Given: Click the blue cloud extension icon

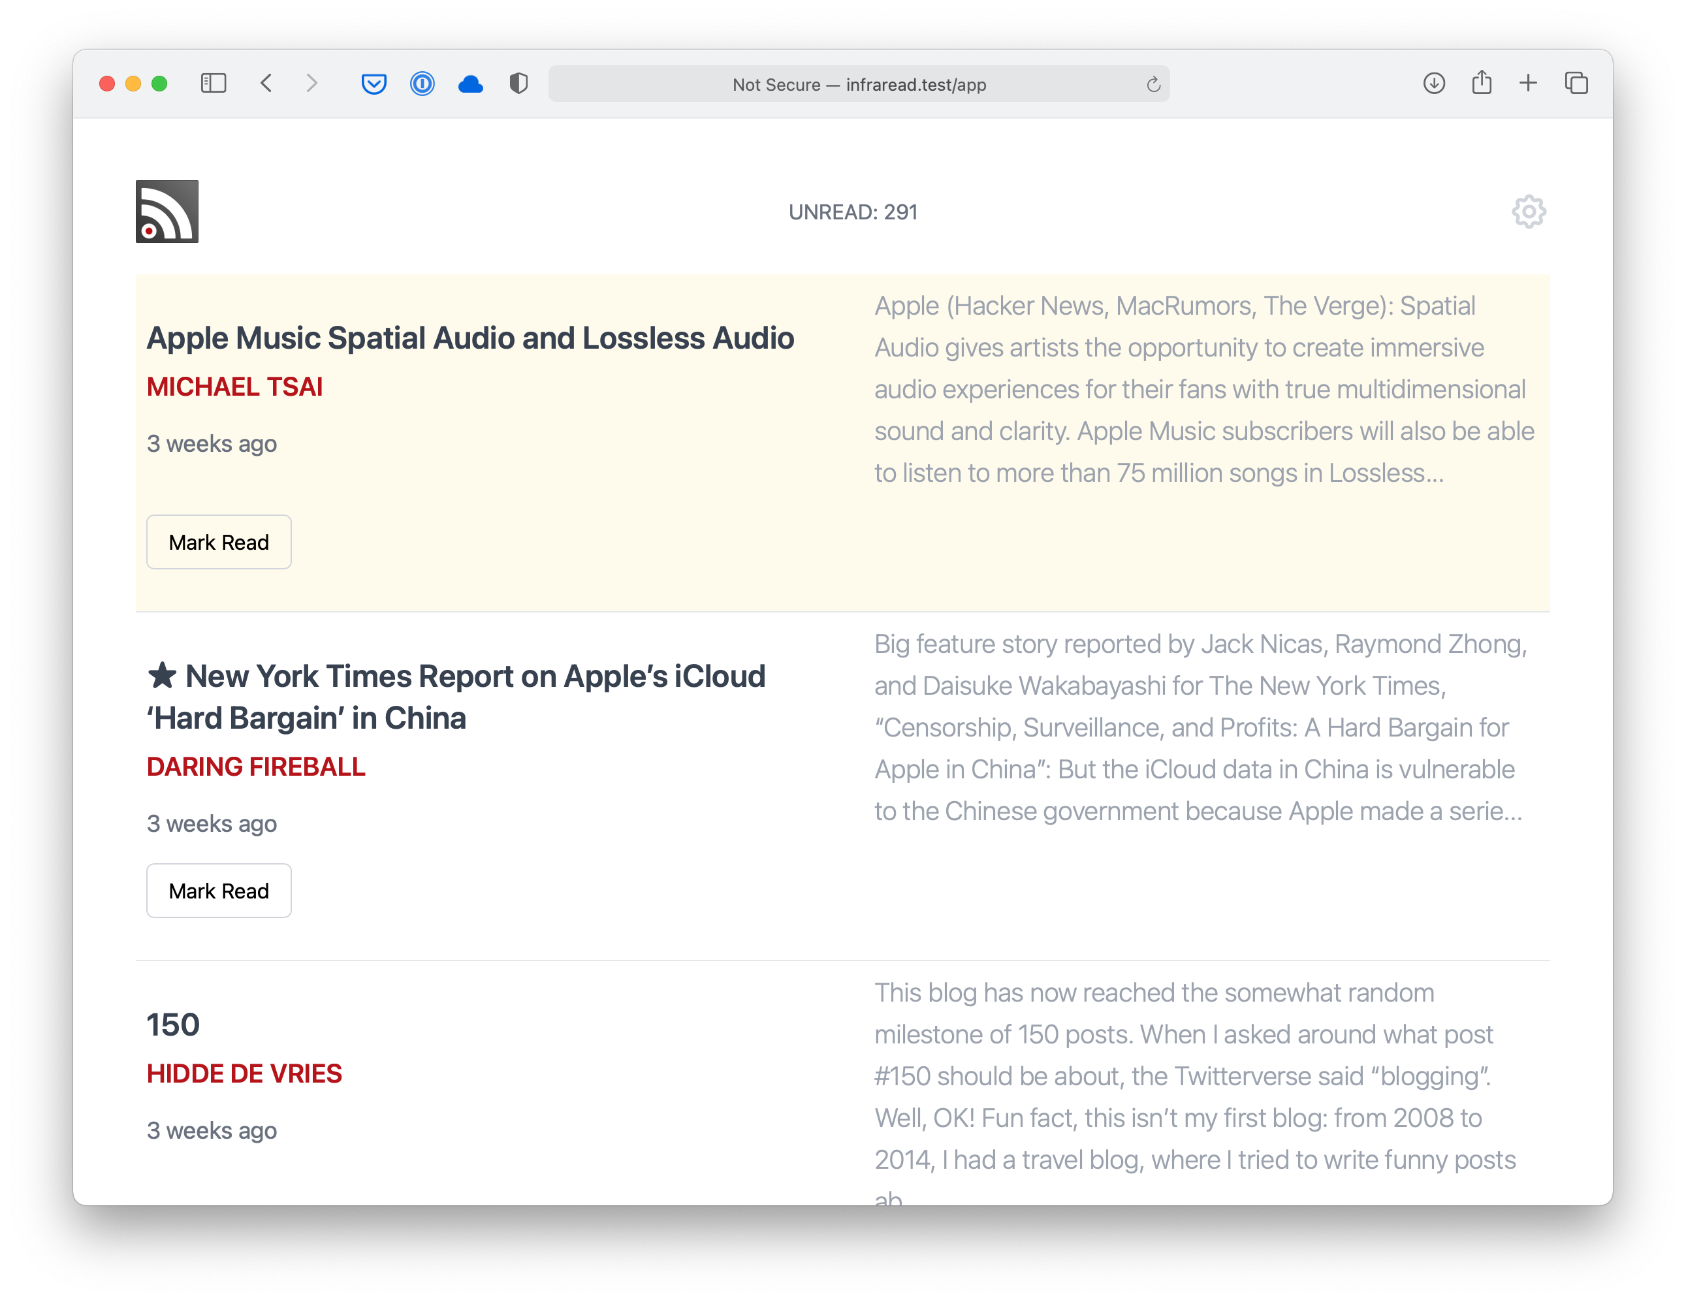Looking at the screenshot, I should click(470, 84).
